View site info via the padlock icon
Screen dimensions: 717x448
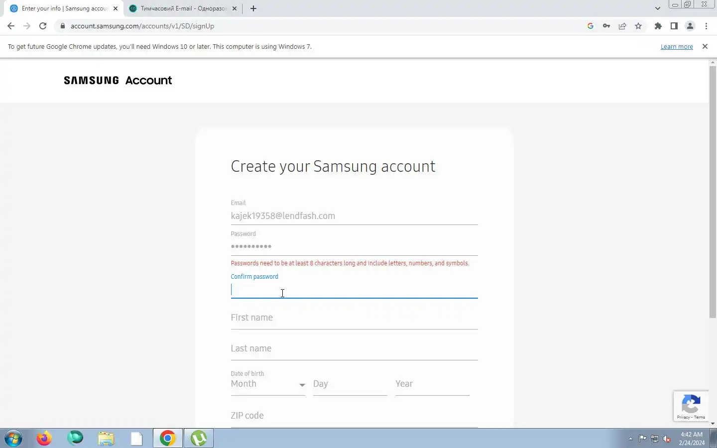[x=62, y=26]
